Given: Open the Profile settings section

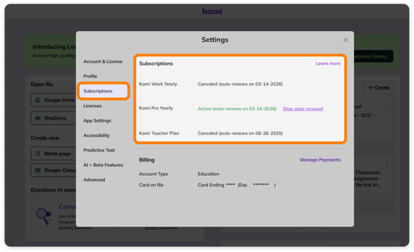Looking at the screenshot, I should tap(90, 76).
